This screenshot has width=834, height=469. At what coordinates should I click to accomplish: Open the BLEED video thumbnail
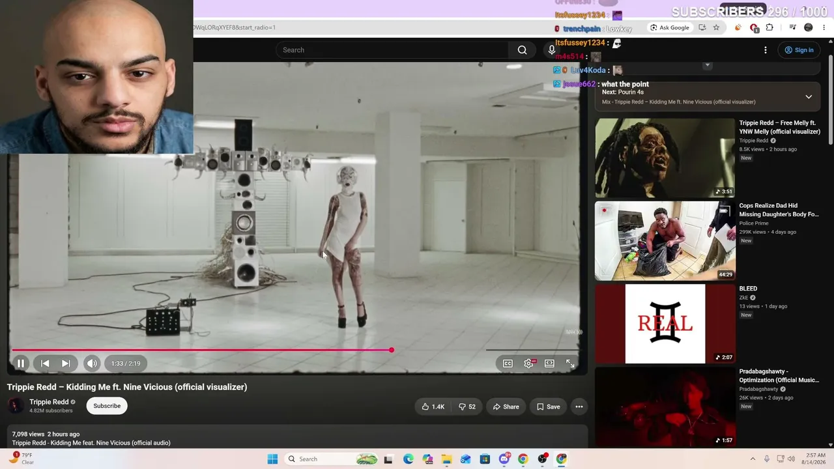click(x=665, y=324)
